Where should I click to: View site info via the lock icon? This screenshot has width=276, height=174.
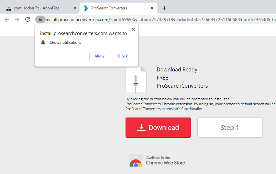point(40,19)
